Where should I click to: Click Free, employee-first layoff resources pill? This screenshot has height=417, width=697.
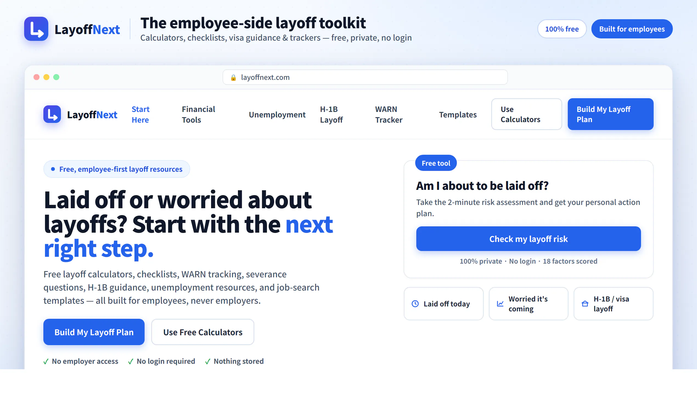(117, 169)
